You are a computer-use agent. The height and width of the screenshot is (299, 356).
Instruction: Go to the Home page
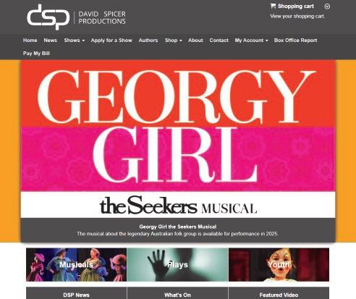tap(30, 41)
